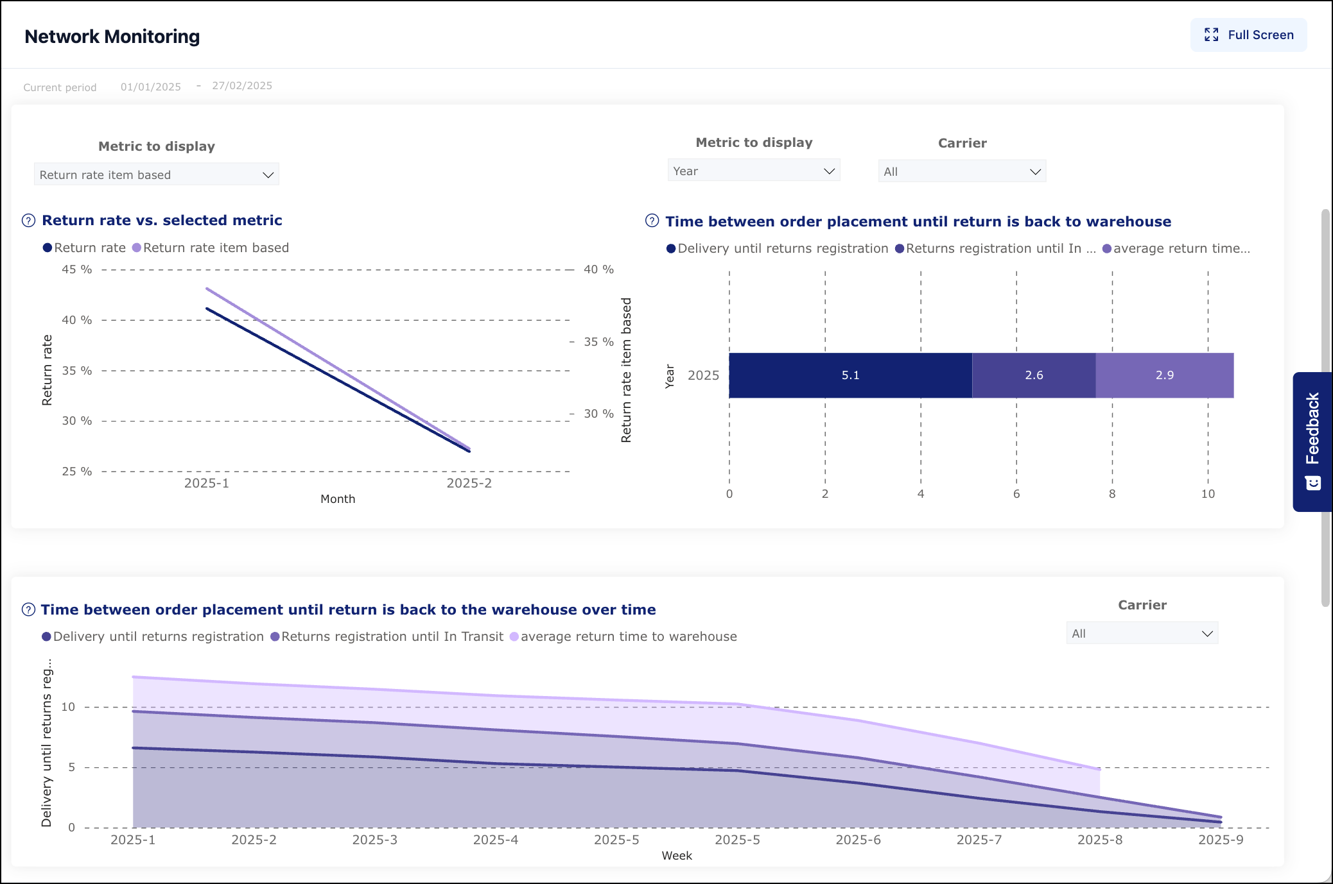Select the 5.1 bar segment in the 2025 bar
Image resolution: width=1333 pixels, height=884 pixels.
tap(851, 375)
